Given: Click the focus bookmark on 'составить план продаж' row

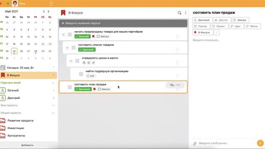Looking at the screenshot, I should pos(94,89).
